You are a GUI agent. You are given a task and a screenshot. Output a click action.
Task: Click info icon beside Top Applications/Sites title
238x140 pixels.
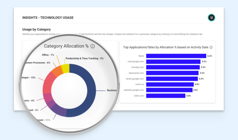pyautogui.click(x=211, y=47)
